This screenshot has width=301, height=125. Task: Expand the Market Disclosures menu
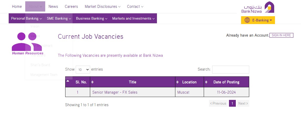coord(103,7)
